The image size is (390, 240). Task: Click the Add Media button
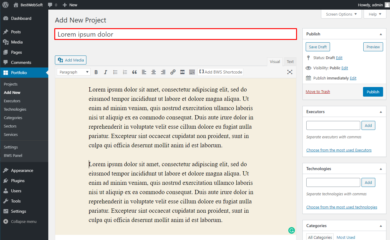71,60
